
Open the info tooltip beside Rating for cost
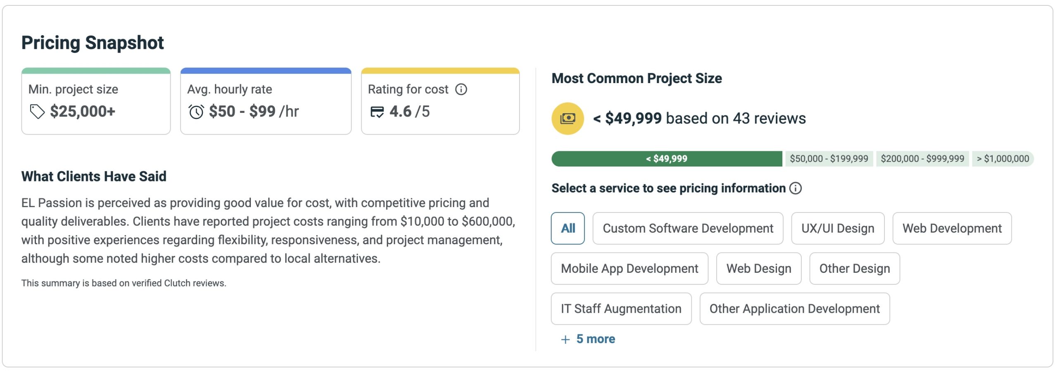coord(461,88)
